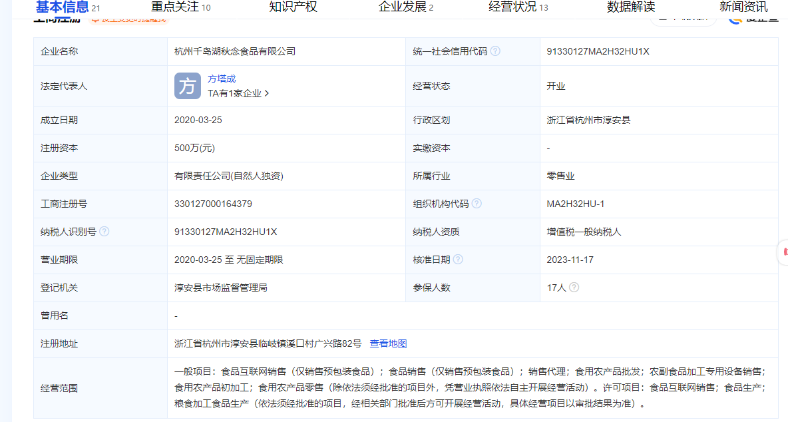Select the 统一社会信用代码 value 91330127MA2H32HU1X

point(598,51)
